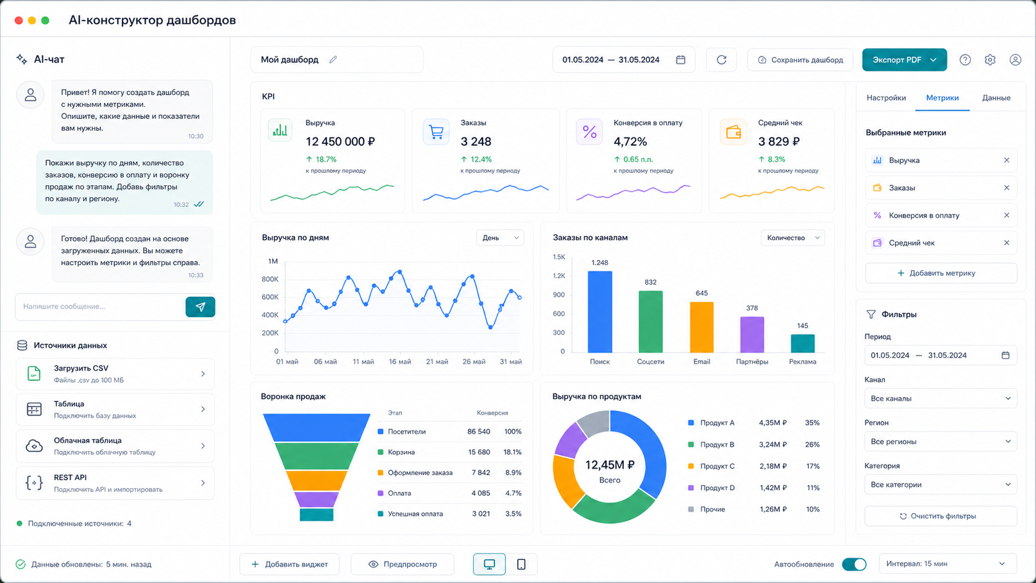The width and height of the screenshot is (1036, 583).
Task: Open the user profile icon
Action: (x=1015, y=59)
